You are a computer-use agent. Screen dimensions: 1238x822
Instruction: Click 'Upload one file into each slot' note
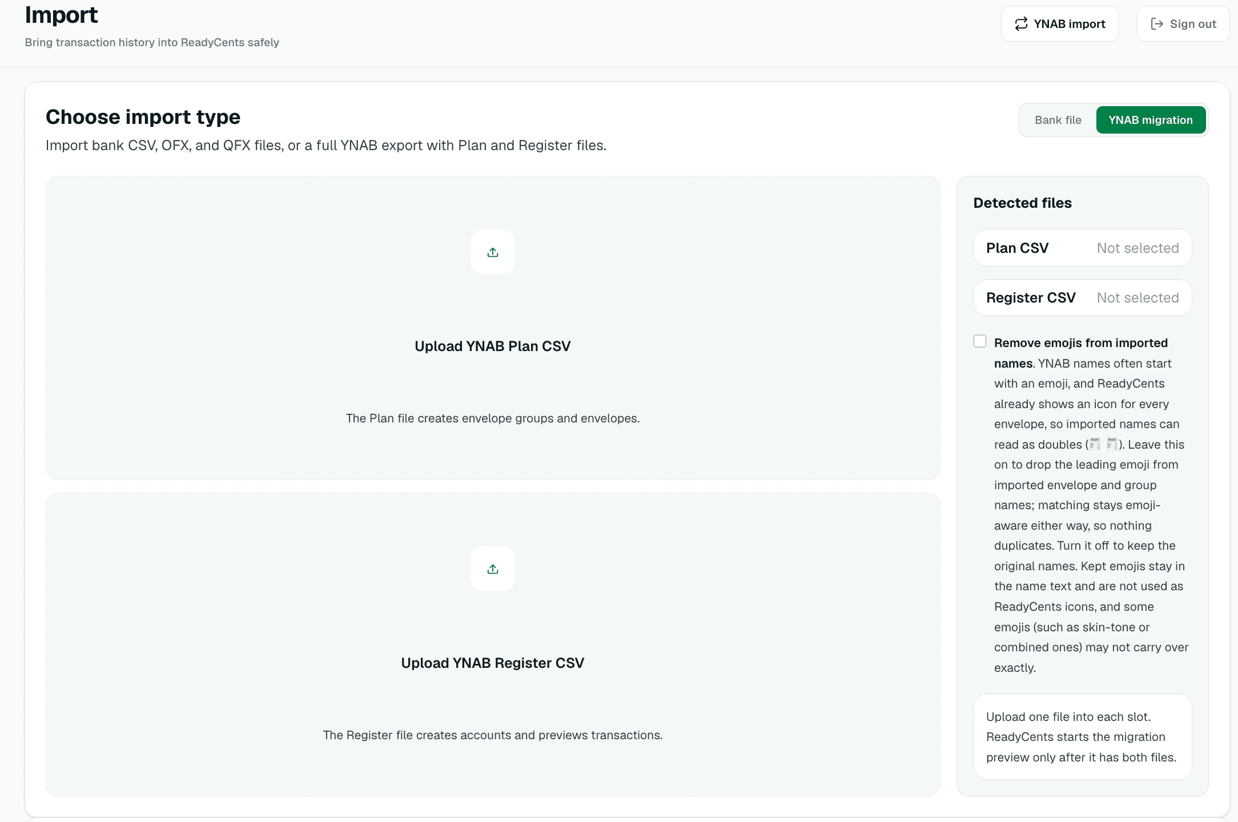[1082, 736]
